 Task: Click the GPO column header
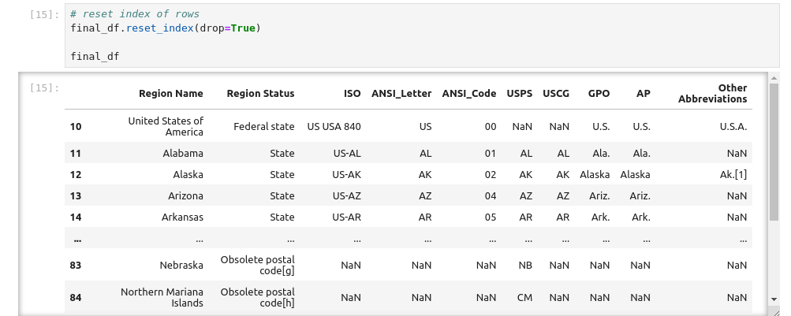tap(599, 94)
